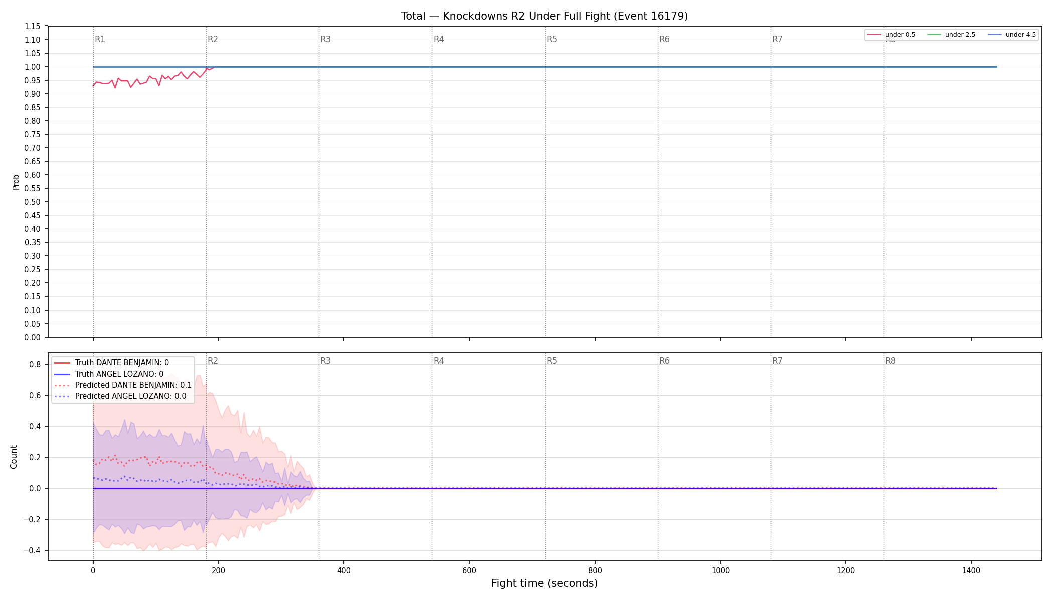Screen dimensions: 1053x601
Task: Click the 'Fight time (seconds)' axis label
Action: 545,583
